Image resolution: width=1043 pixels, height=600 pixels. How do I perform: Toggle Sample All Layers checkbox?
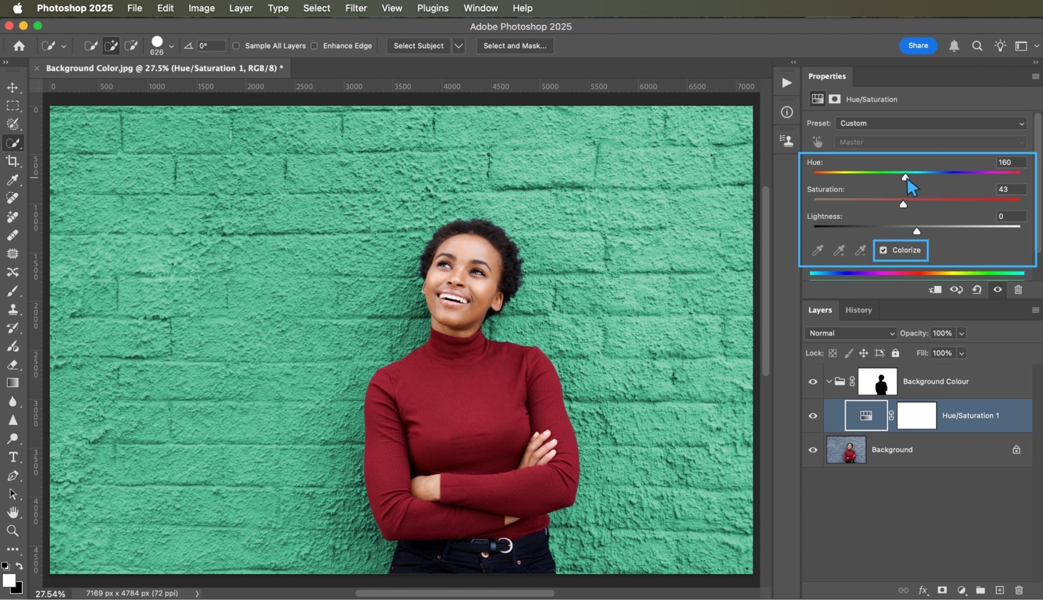tap(237, 46)
